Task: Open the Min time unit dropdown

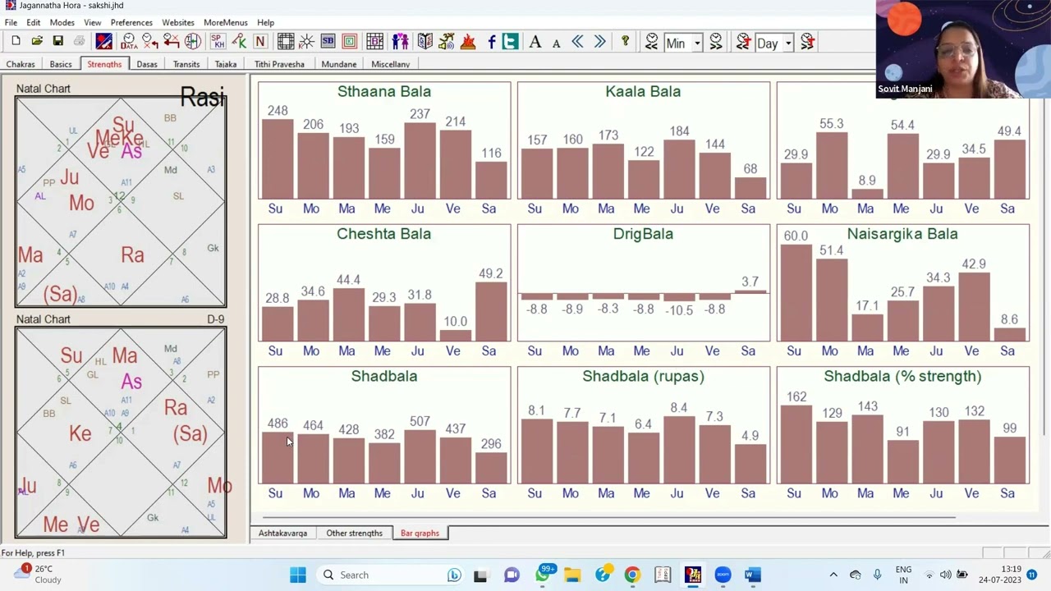Action: point(697,43)
